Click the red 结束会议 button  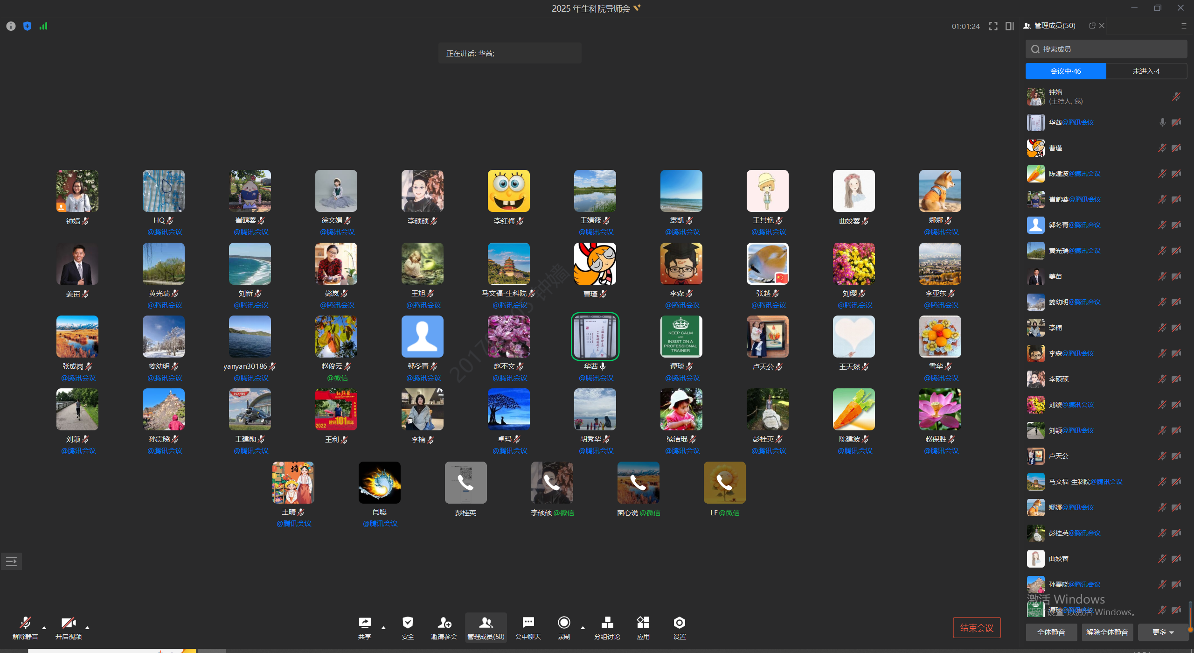point(976,628)
